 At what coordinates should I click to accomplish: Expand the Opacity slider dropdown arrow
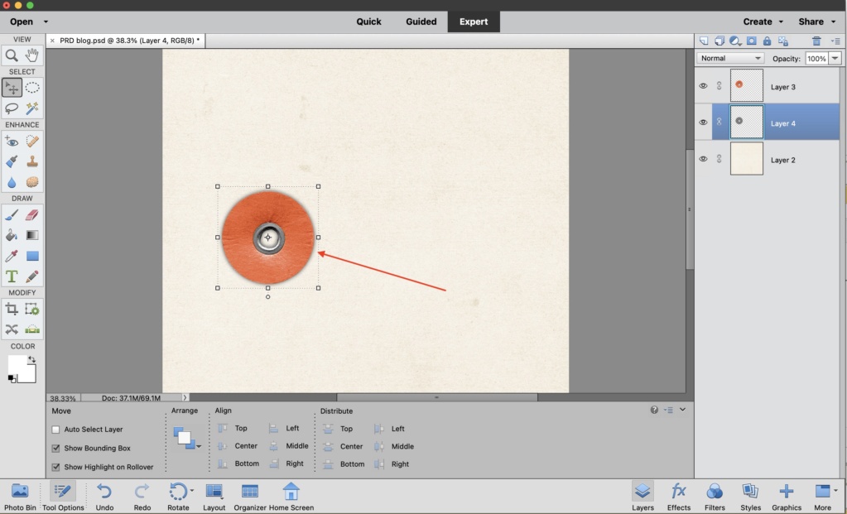835,58
